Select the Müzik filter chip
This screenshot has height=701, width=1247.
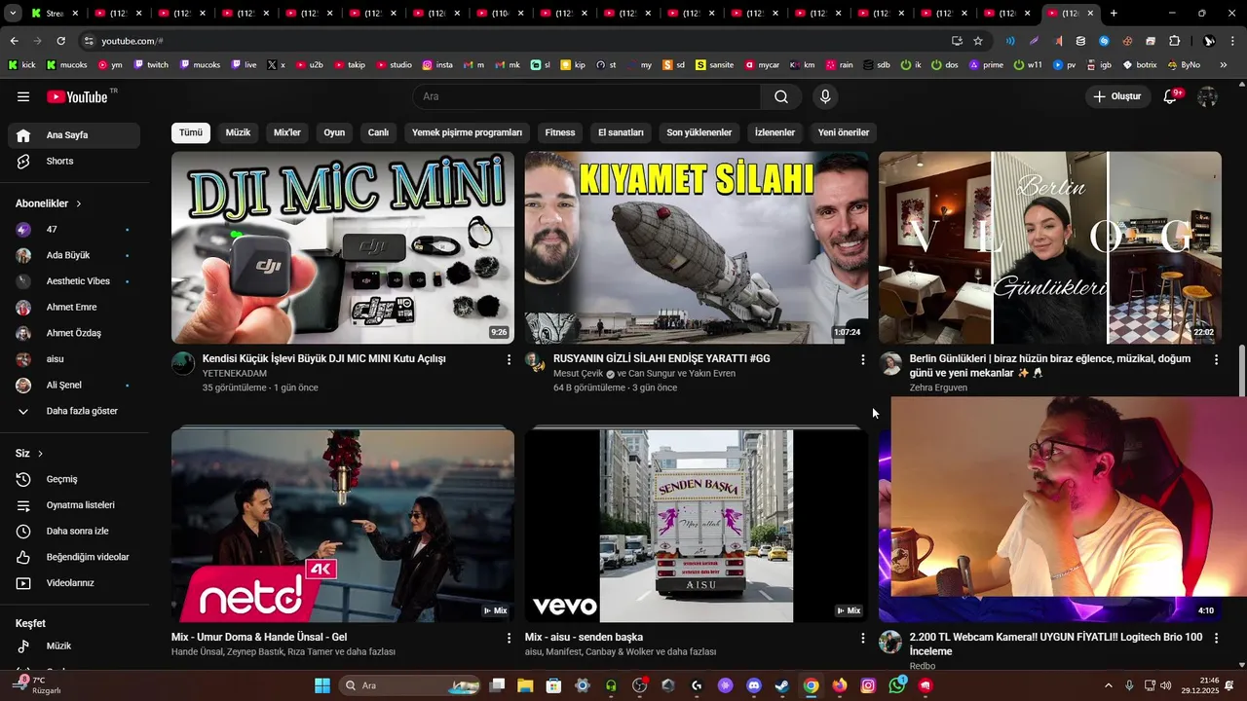pyautogui.click(x=238, y=132)
